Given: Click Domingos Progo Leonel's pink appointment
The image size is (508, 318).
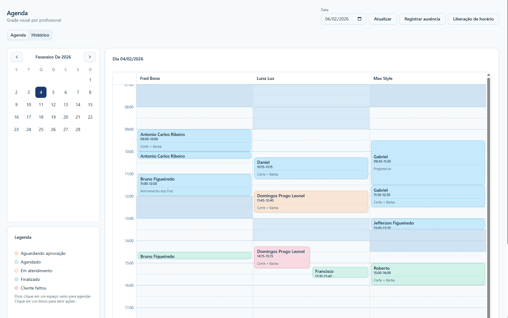Looking at the screenshot, I should (281, 257).
